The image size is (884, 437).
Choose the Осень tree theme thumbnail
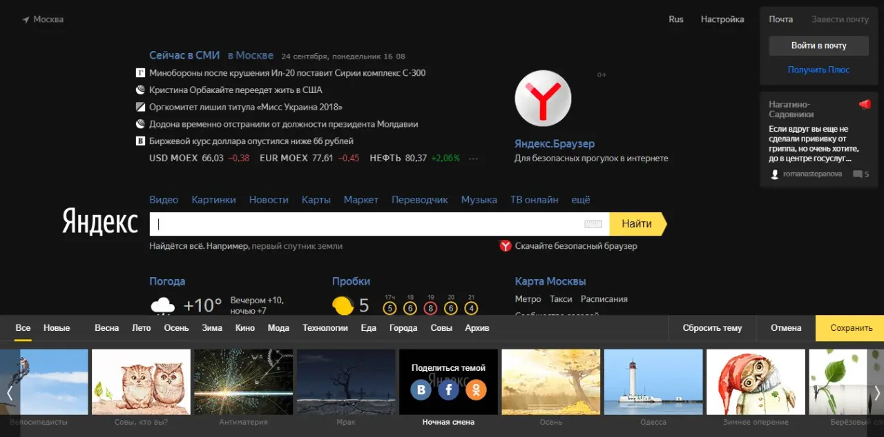550,382
